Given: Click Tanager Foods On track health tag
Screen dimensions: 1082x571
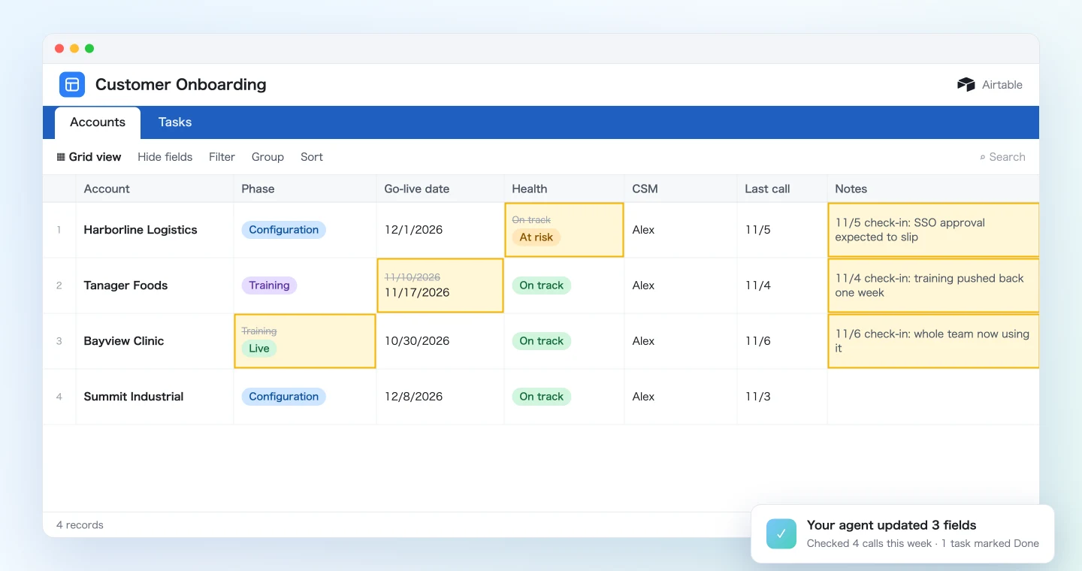Looking at the screenshot, I should point(542,285).
